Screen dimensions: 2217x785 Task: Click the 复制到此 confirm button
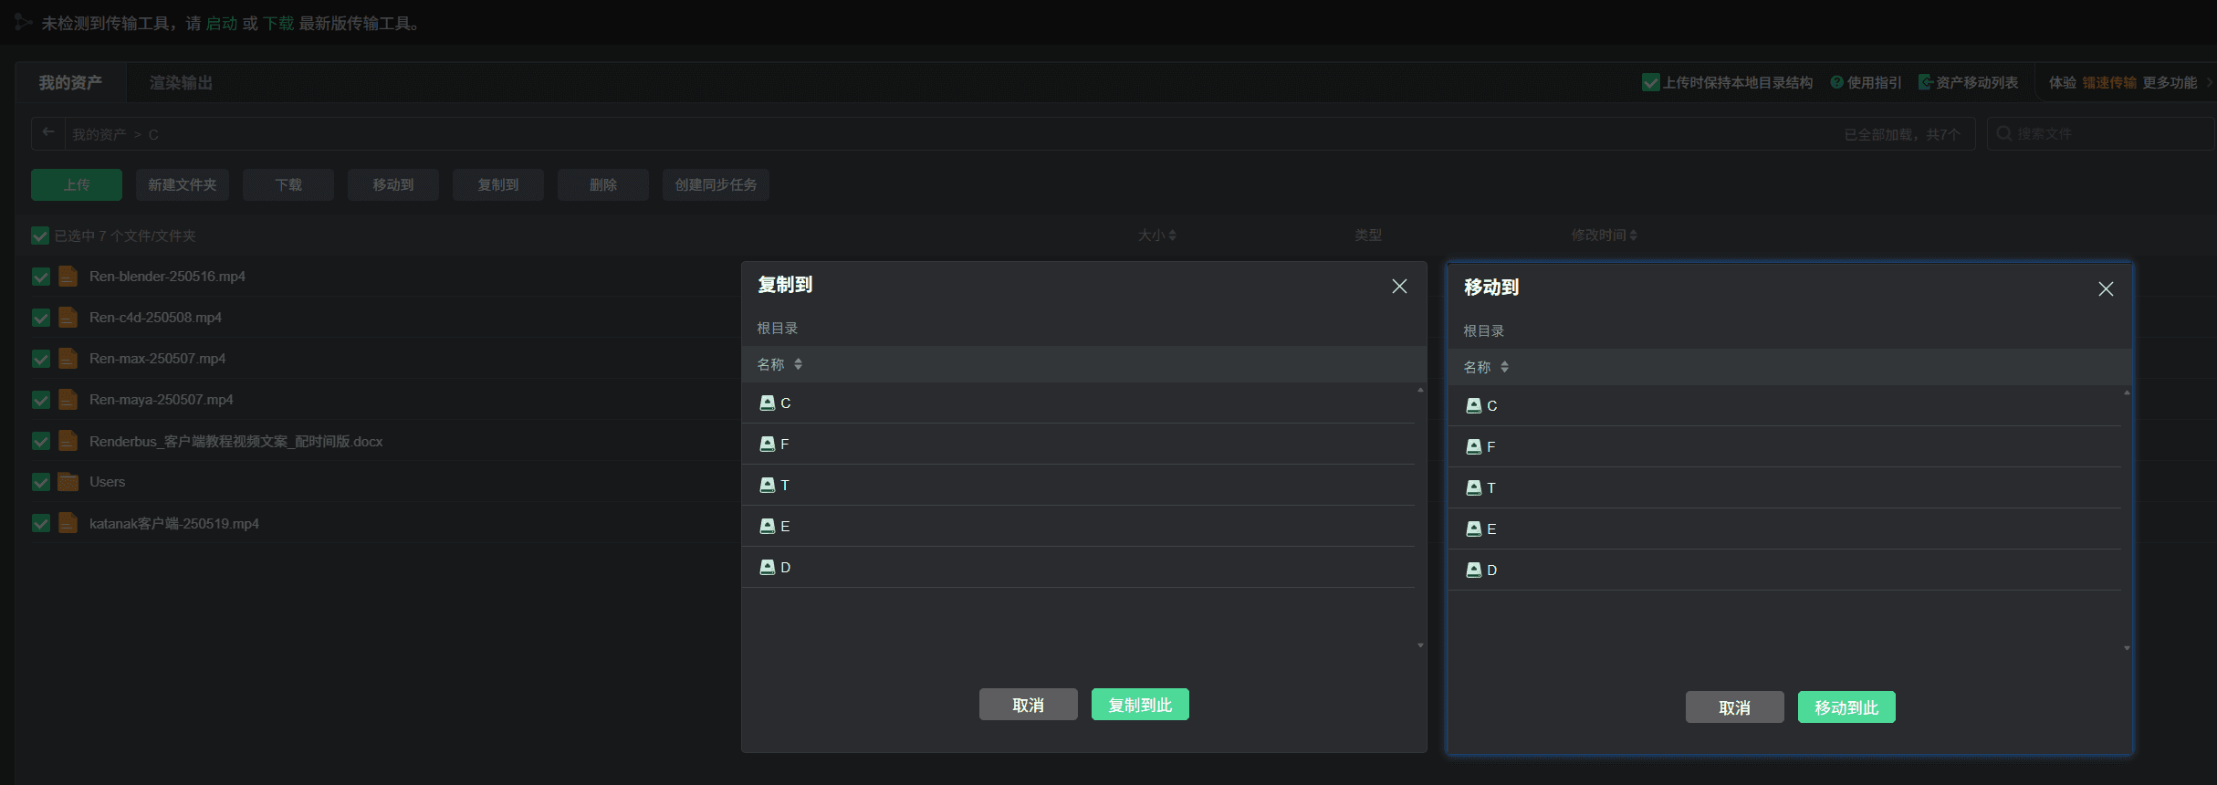point(1140,705)
